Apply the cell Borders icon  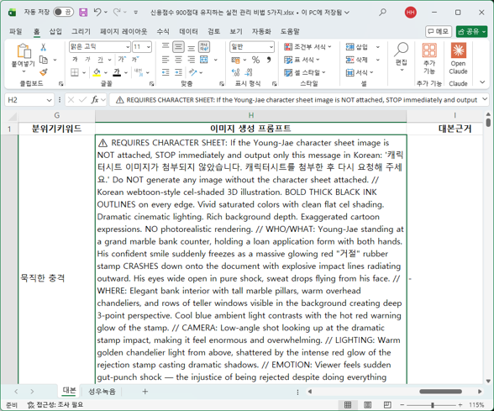pos(75,72)
